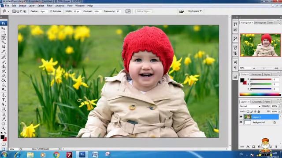Click the Go to Bridge icon
The image size is (282, 158).
click(x=182, y=11)
